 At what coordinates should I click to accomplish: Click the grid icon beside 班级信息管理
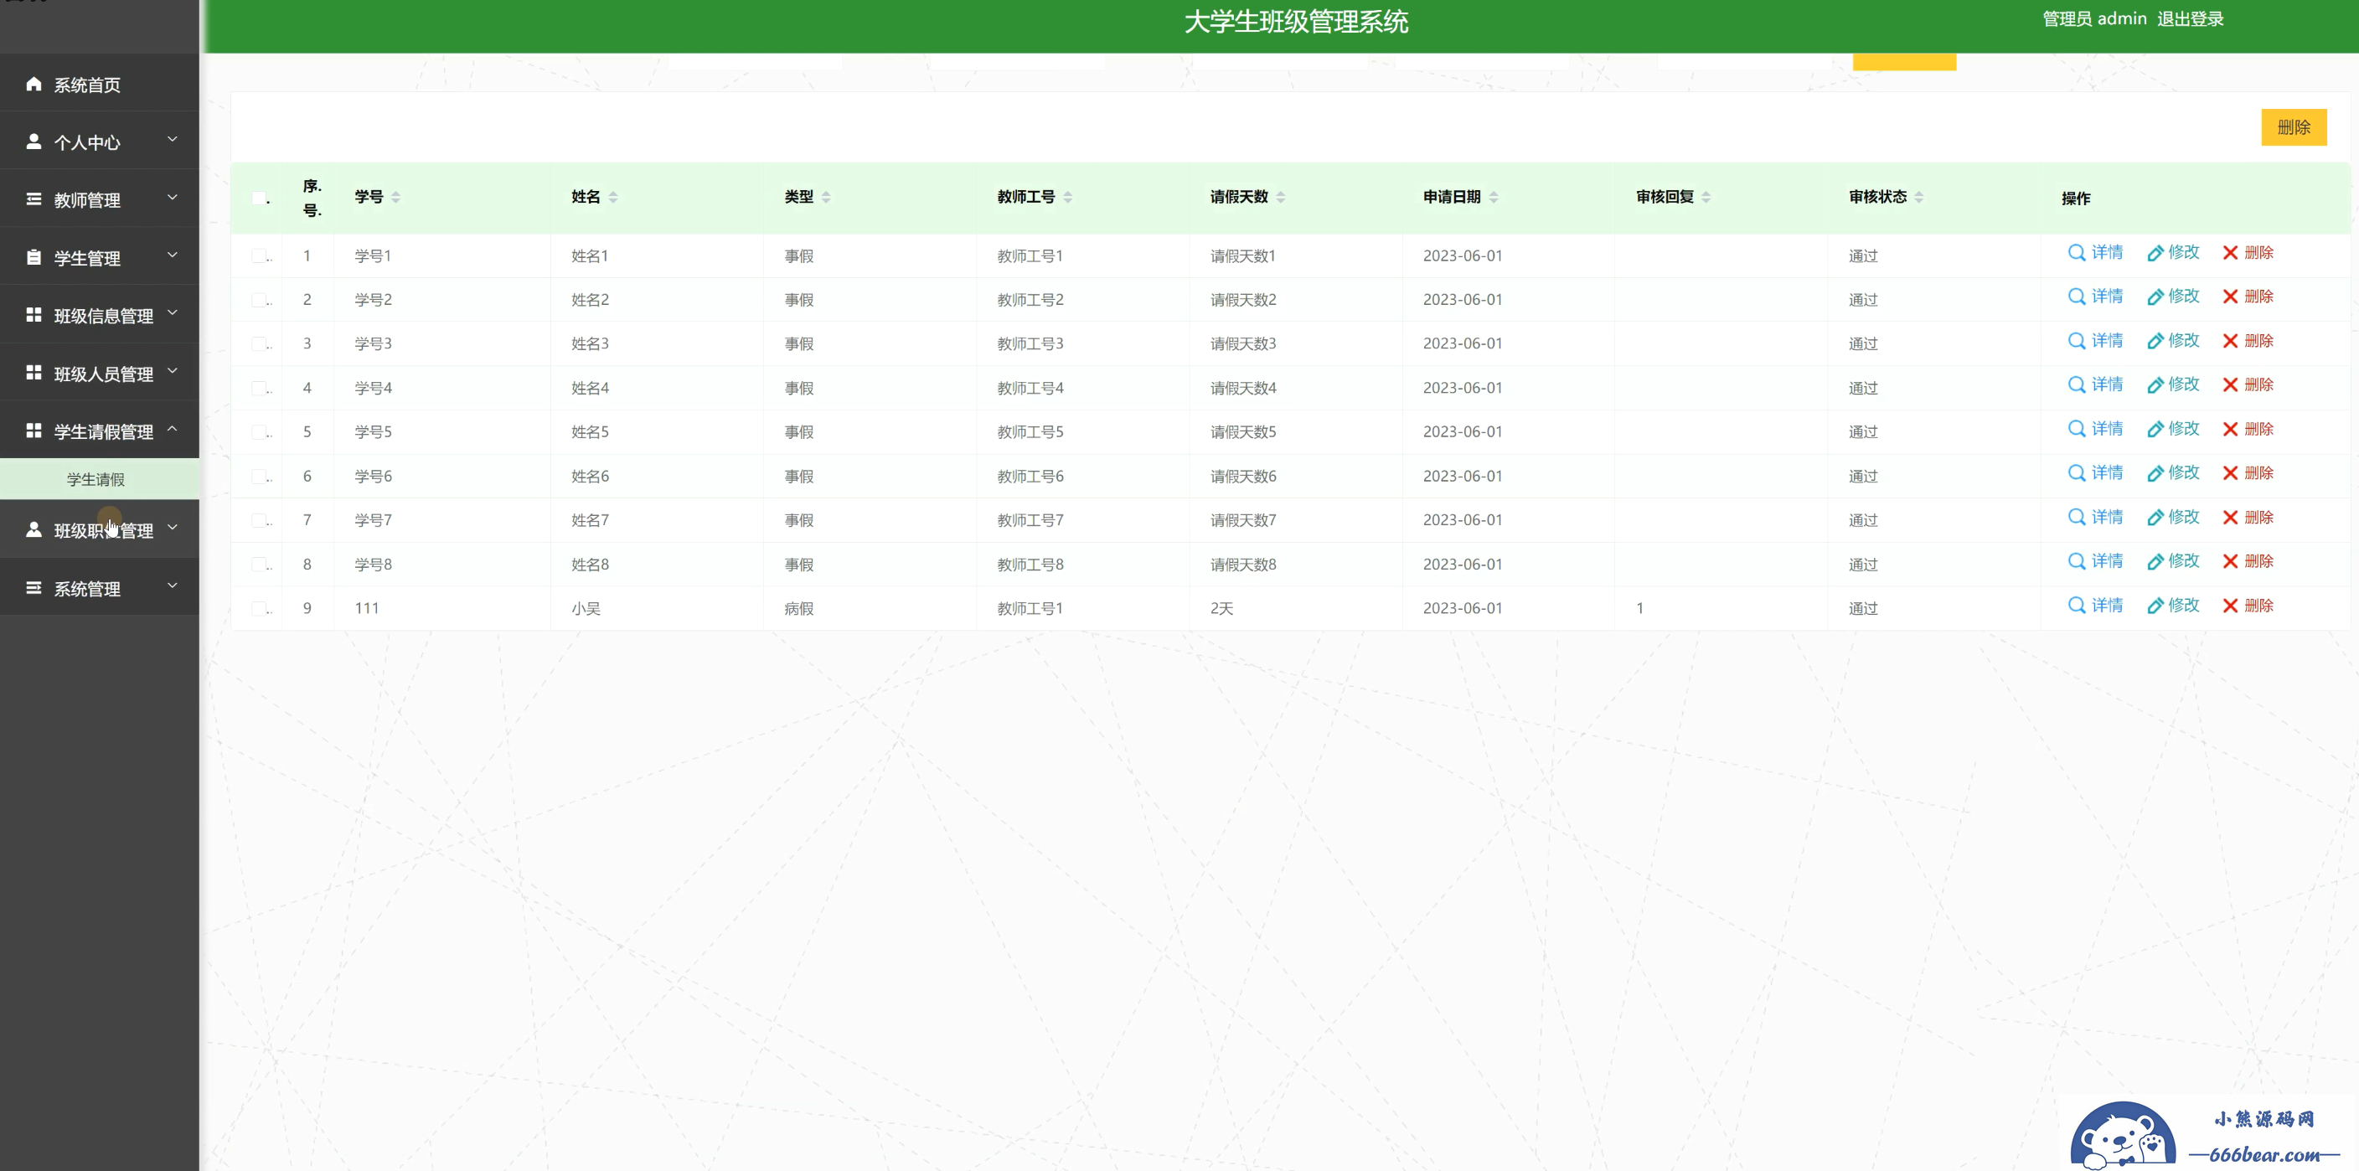click(x=34, y=315)
